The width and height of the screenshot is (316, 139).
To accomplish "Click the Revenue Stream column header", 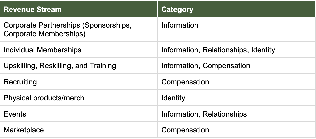I will (33, 10).
